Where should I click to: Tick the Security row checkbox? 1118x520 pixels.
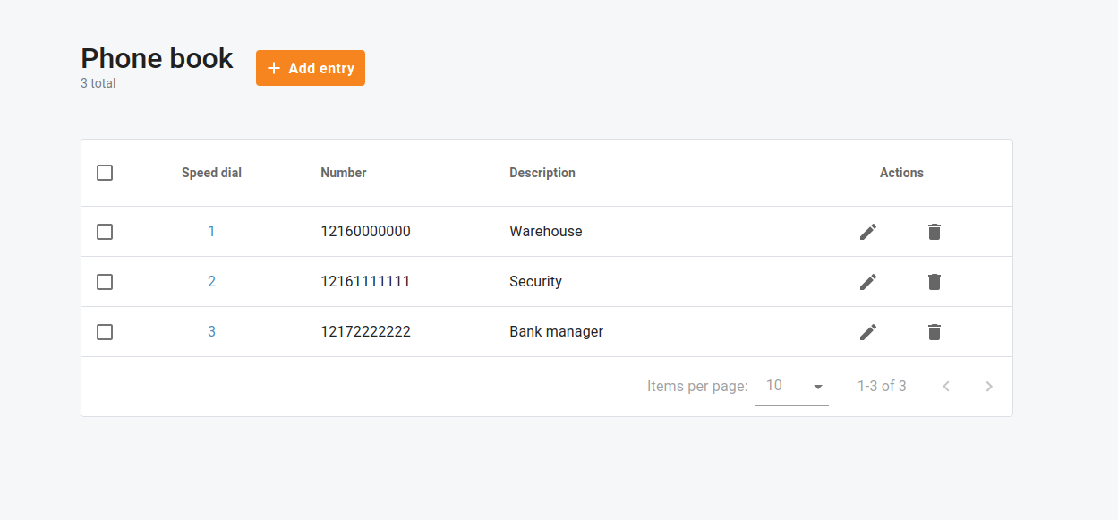105,282
